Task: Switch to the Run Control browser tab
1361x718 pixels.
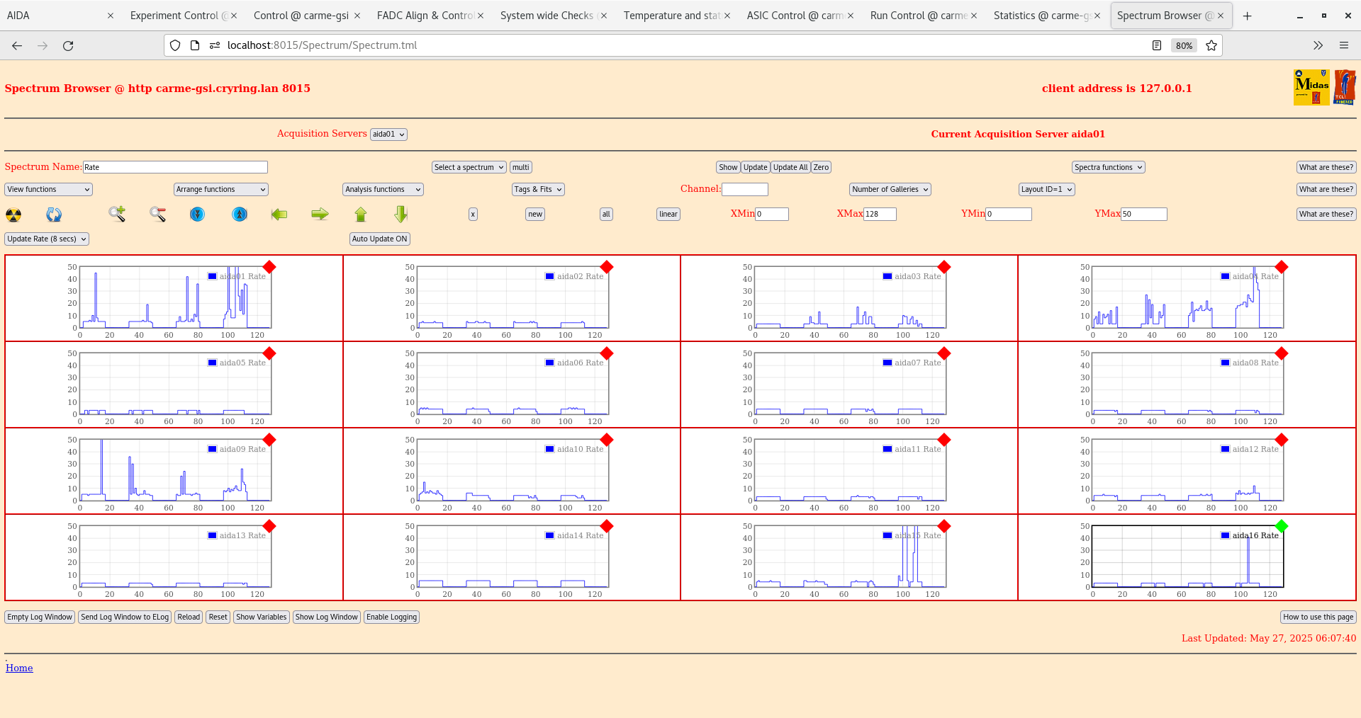Action: coord(918,15)
